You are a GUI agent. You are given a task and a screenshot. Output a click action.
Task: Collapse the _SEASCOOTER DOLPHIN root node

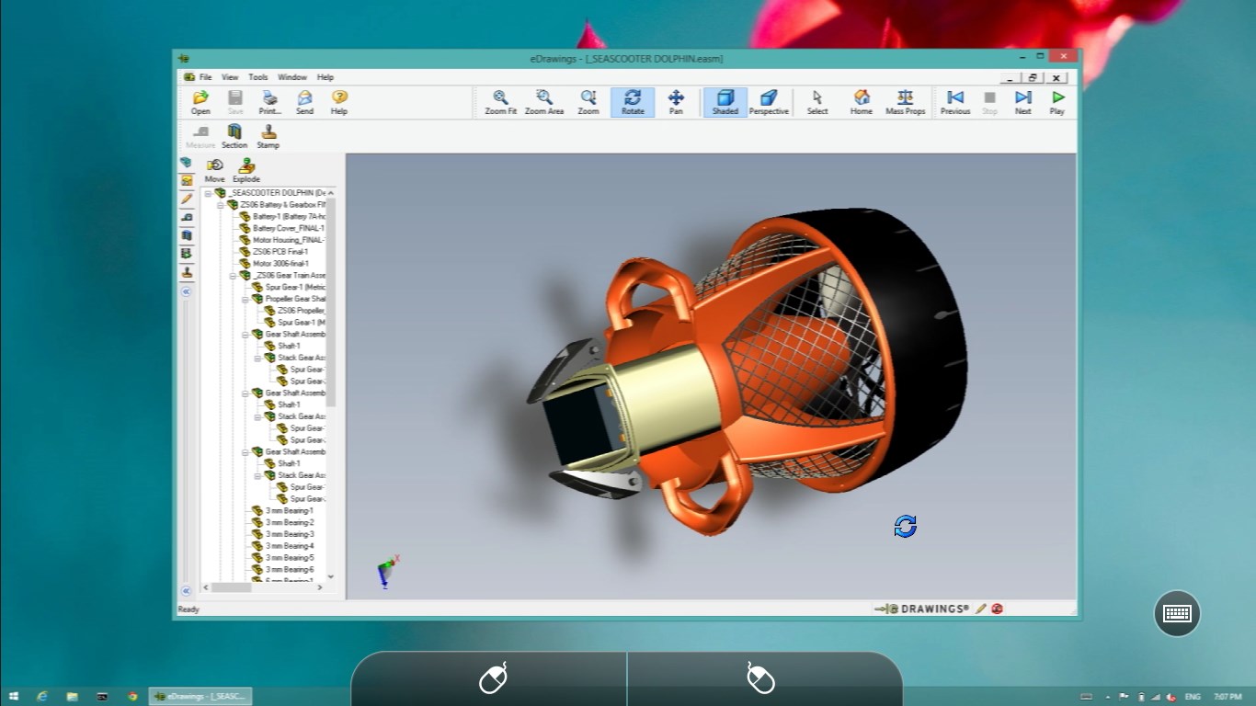click(x=209, y=193)
